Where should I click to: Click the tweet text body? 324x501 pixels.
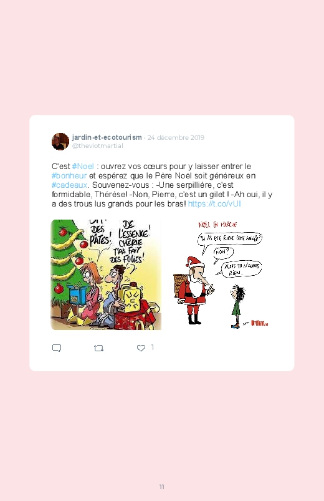click(162, 185)
